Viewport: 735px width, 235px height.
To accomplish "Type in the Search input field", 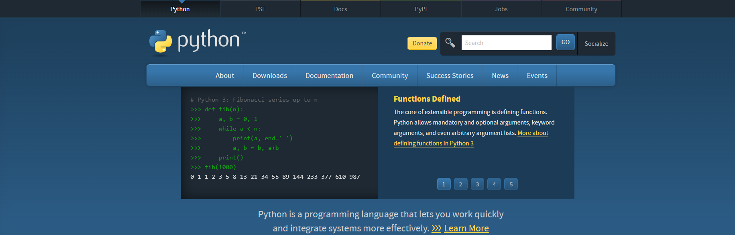I will (506, 43).
